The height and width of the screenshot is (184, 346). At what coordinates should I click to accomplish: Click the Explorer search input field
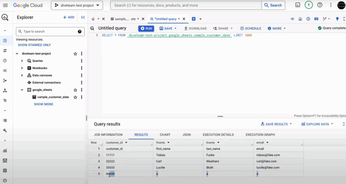(50, 31)
